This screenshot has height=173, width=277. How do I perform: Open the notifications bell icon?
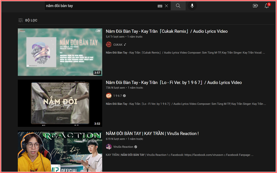(x=267, y=6)
